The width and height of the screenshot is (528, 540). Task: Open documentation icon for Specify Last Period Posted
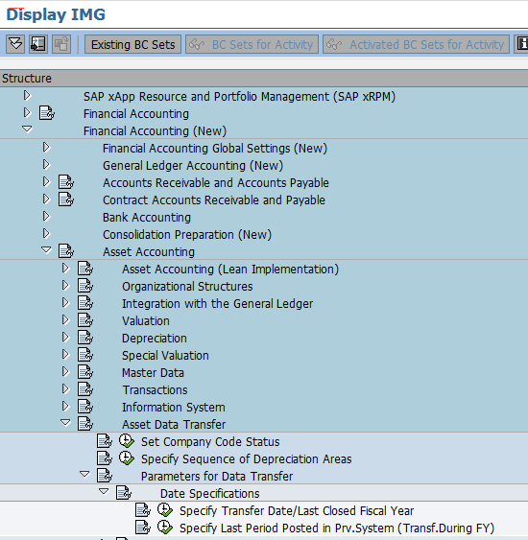143,528
